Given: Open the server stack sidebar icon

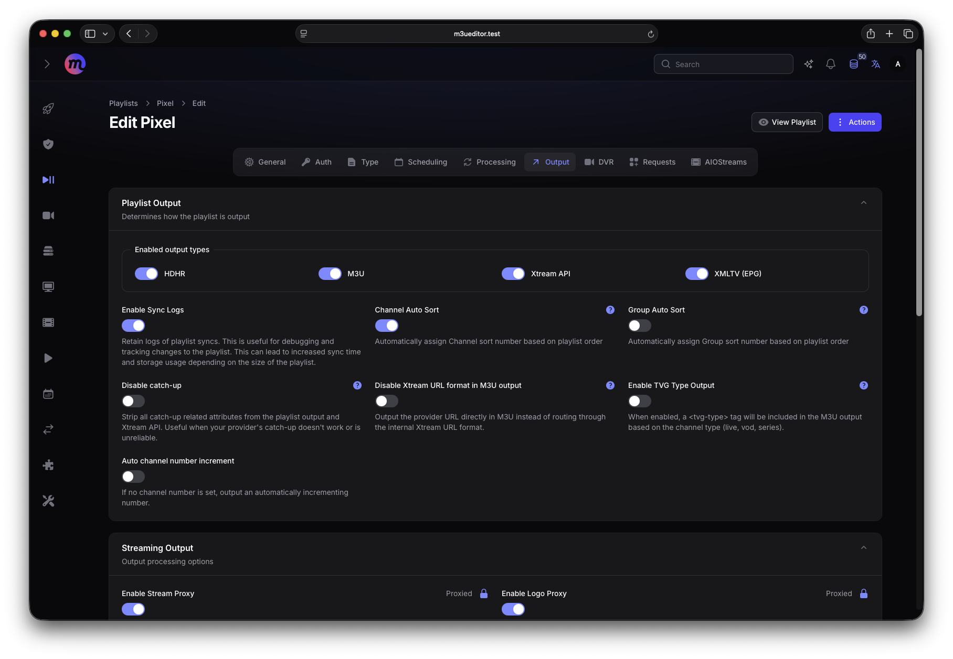Looking at the screenshot, I should 48,251.
